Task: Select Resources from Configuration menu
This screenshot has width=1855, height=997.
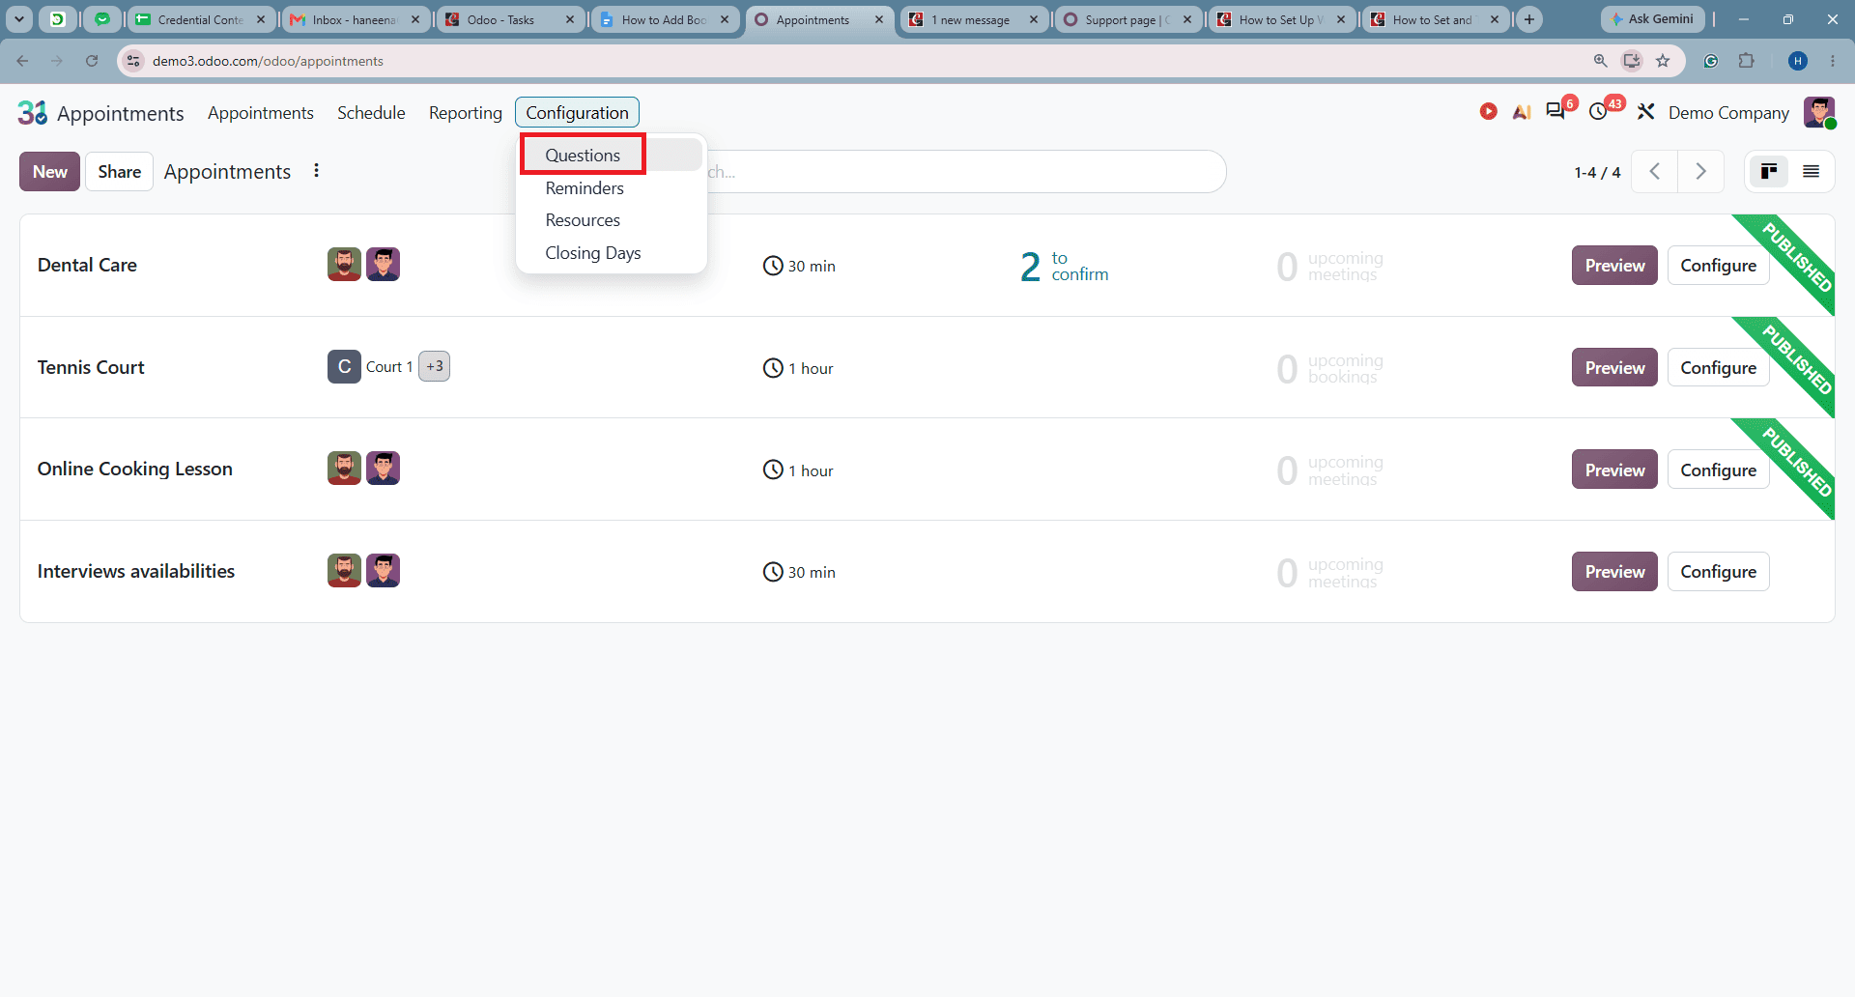Action: point(583,220)
